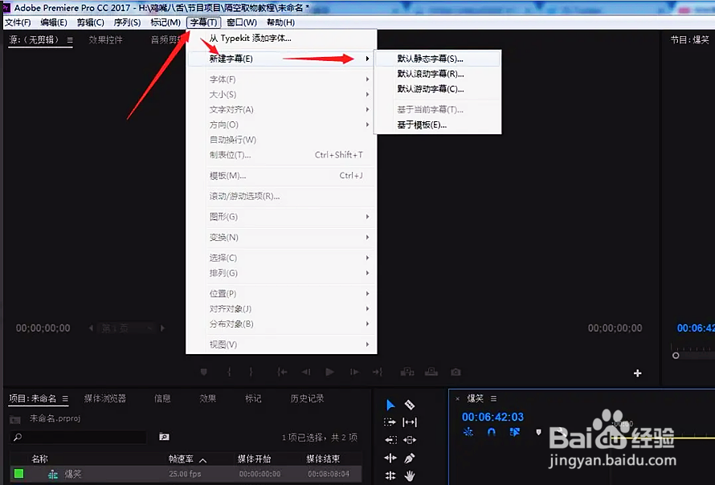Play the Source monitor clip
Viewport: 715px width, 485px height.
click(329, 372)
